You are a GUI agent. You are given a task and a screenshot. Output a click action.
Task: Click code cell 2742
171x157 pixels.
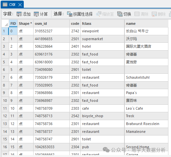[x=75, y=31]
